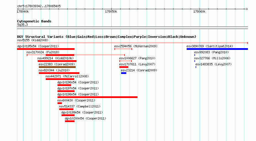
Task: Select the blue esv3890769 gain bar
Action: [x=217, y=49]
